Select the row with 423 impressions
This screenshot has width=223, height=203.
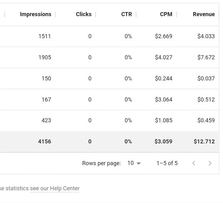(110, 120)
